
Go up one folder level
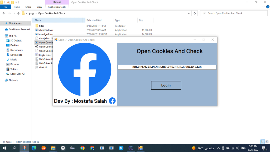(x=18, y=13)
